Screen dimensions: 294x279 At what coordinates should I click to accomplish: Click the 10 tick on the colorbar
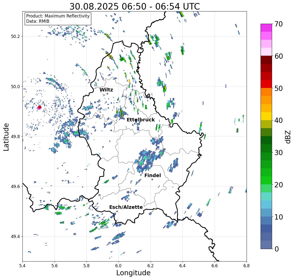coord(279,217)
